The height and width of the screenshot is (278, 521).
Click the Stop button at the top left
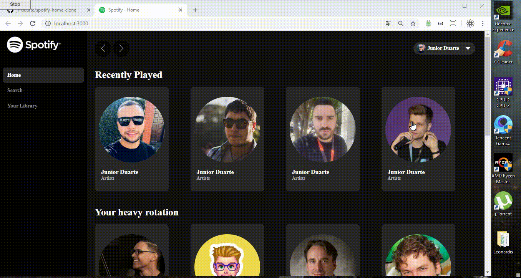tap(15, 4)
